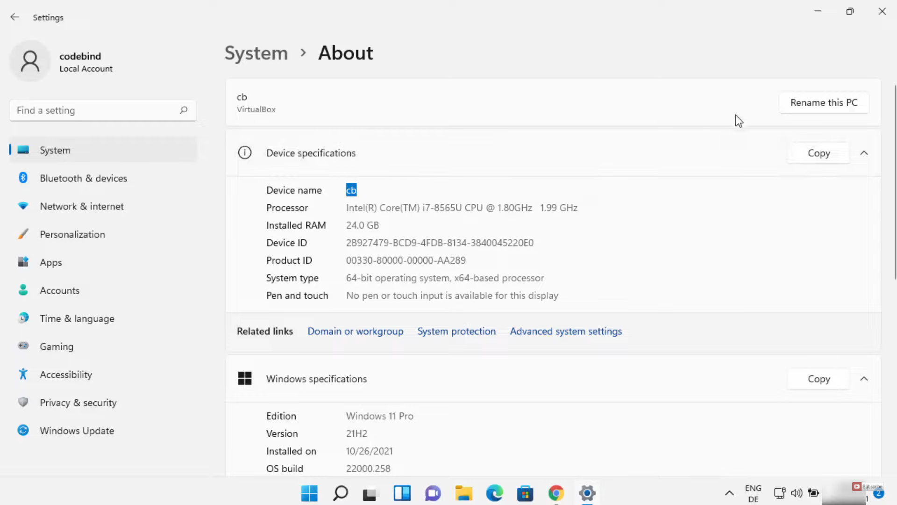Open the Gaming settings

(56, 346)
